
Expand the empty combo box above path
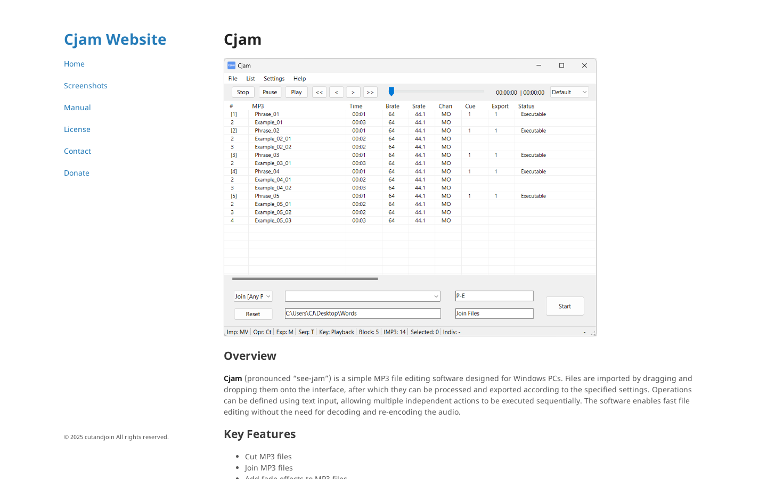tap(363, 296)
